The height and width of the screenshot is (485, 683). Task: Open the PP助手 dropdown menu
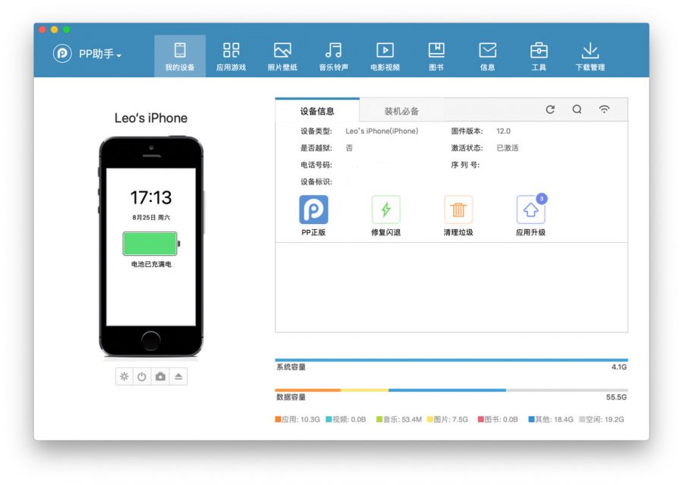(100, 54)
